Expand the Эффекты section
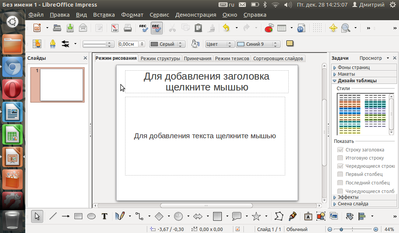 [364, 197]
